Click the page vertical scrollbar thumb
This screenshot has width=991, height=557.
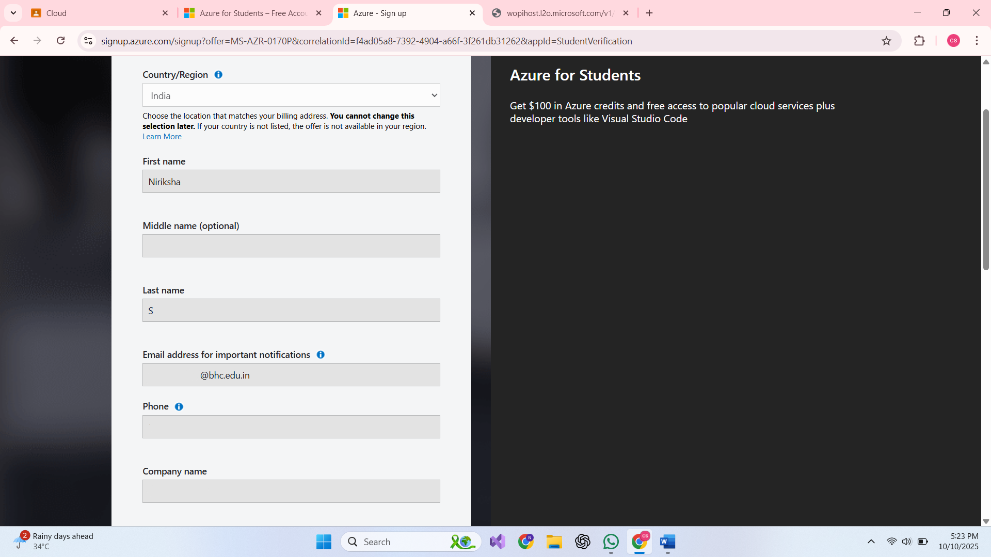click(986, 189)
